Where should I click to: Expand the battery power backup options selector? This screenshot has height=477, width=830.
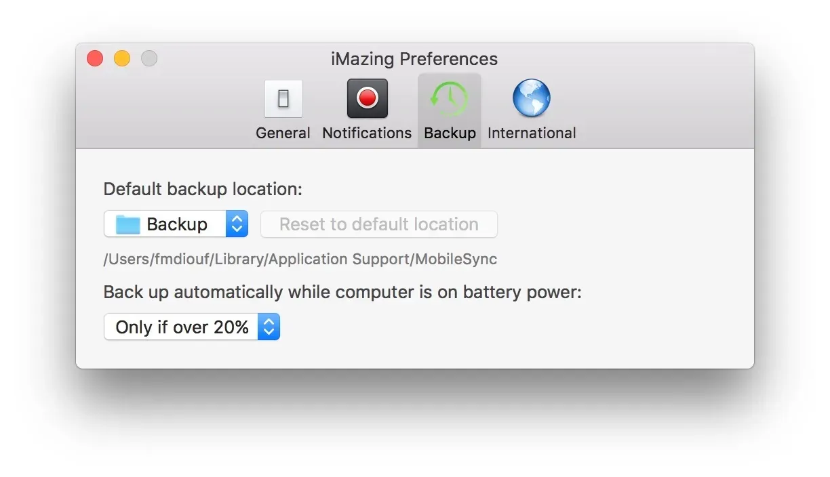[192, 327]
